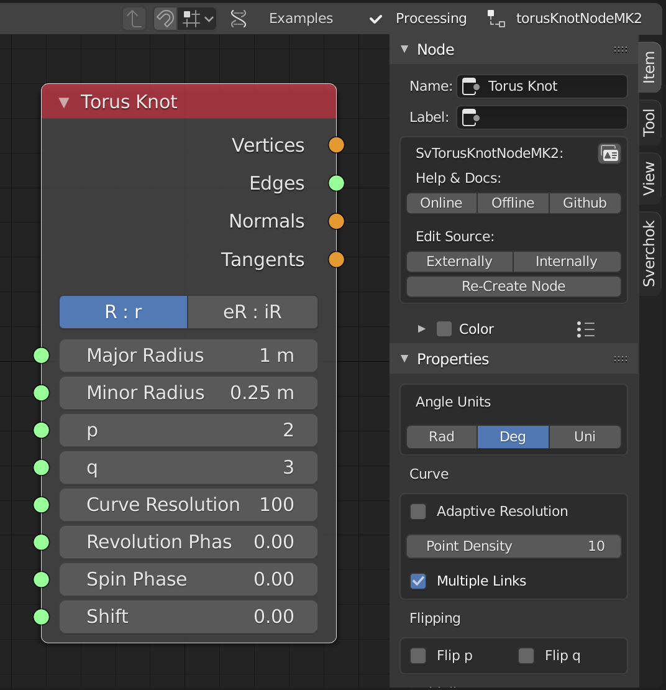Collapse the Torus Knot node
The image size is (666, 690).
(64, 103)
